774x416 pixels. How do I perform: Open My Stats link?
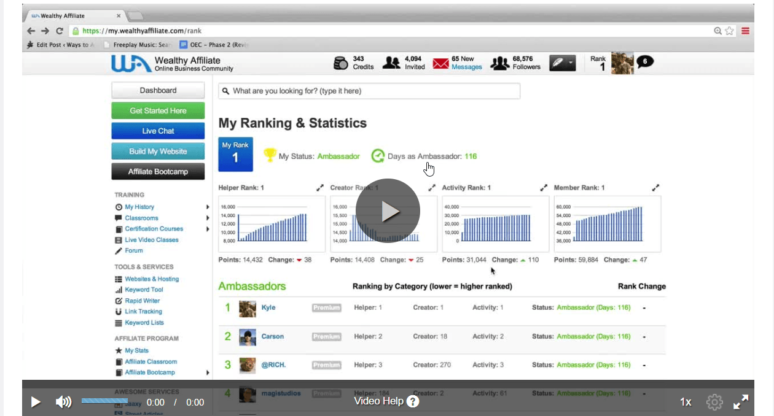coord(136,351)
